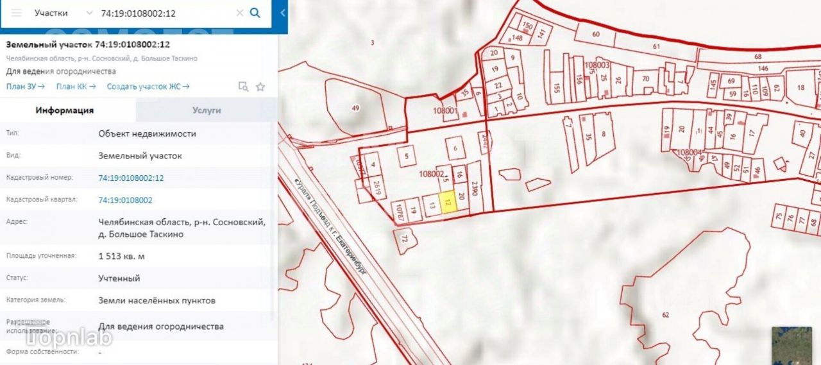Image resolution: width=821 pixels, height=365 pixels.
Task: Click parcel 62 on the map
Action: click(665, 314)
